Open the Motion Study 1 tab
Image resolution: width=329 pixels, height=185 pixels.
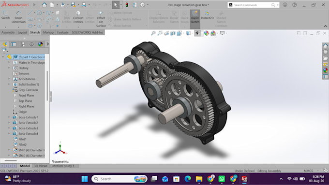point(63,166)
